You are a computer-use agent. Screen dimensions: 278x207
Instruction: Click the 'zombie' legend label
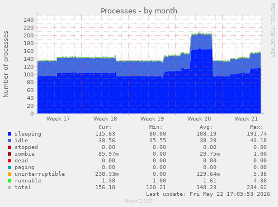(x=25, y=154)
